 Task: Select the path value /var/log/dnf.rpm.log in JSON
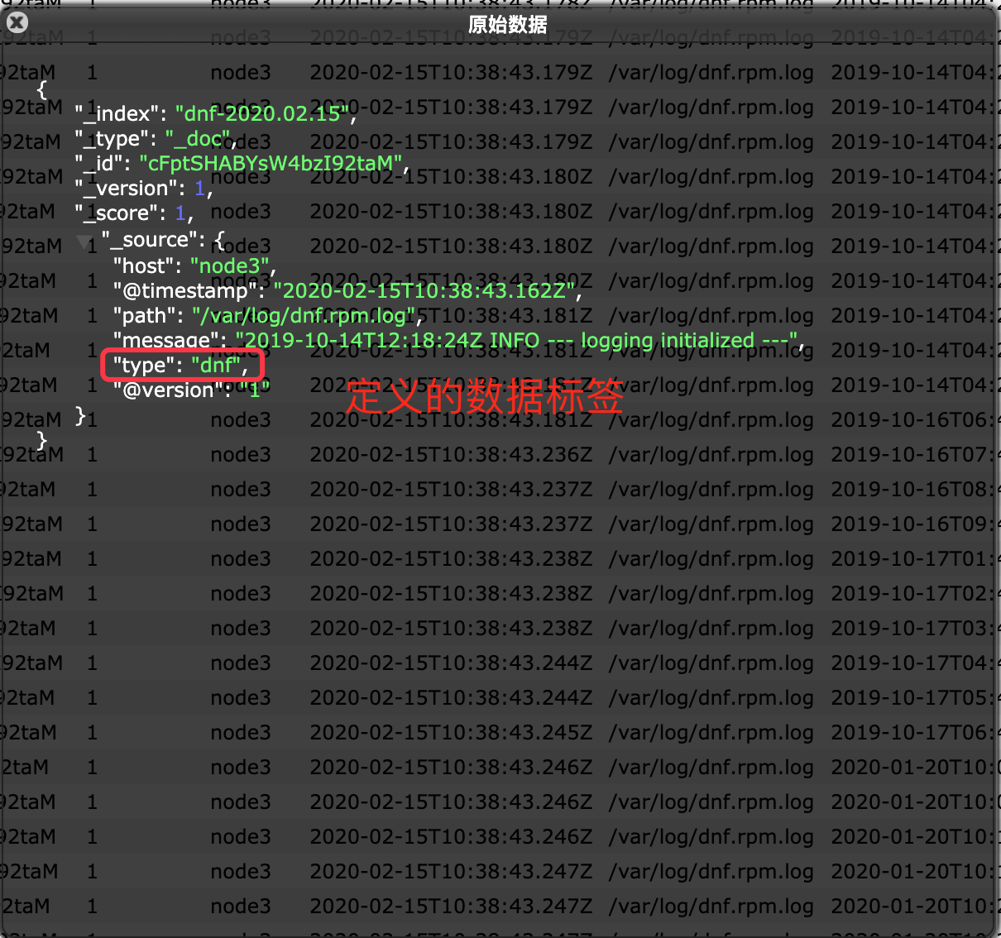pos(304,315)
